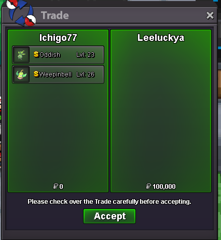Viewport: 221px width, 240px height.
Task: Click the Leeluckya player name header
Action: (x=161, y=38)
